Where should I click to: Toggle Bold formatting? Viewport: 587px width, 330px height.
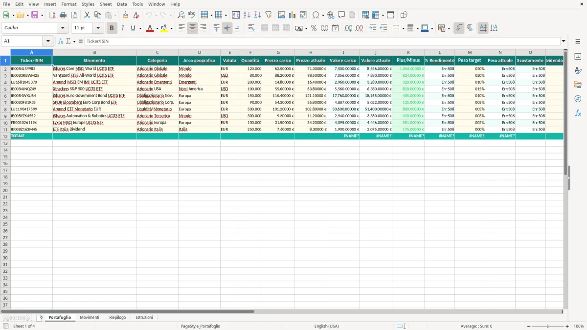(x=112, y=28)
